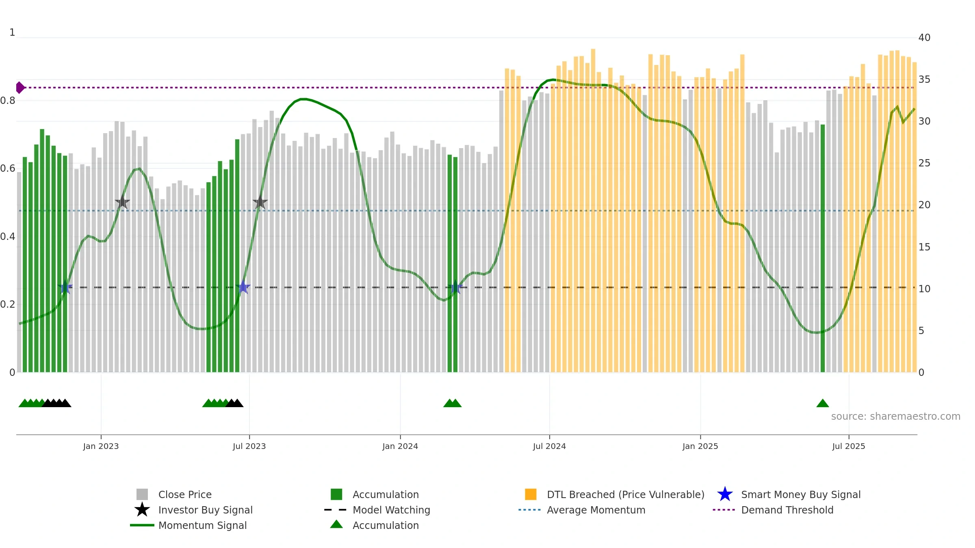Click the first black star near Jan 2023
Viewport: 975px width, 548px height.
point(122,202)
